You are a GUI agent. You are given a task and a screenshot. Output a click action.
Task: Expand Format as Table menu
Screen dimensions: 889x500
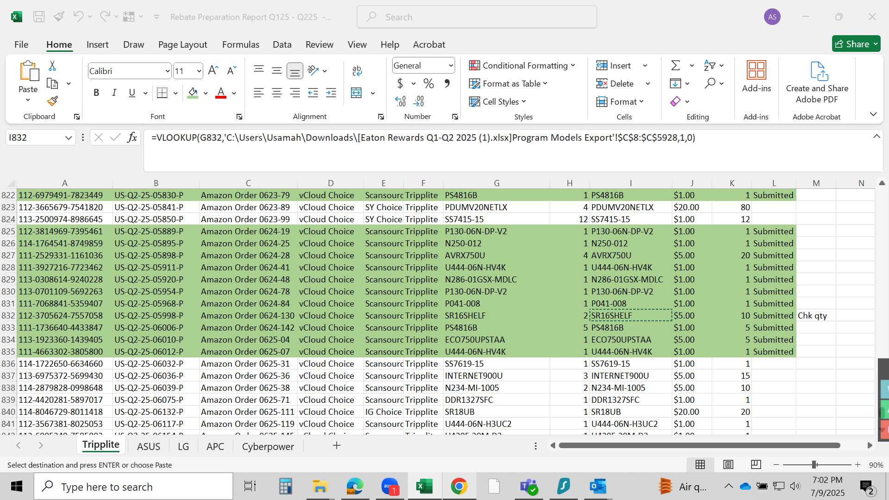point(508,84)
